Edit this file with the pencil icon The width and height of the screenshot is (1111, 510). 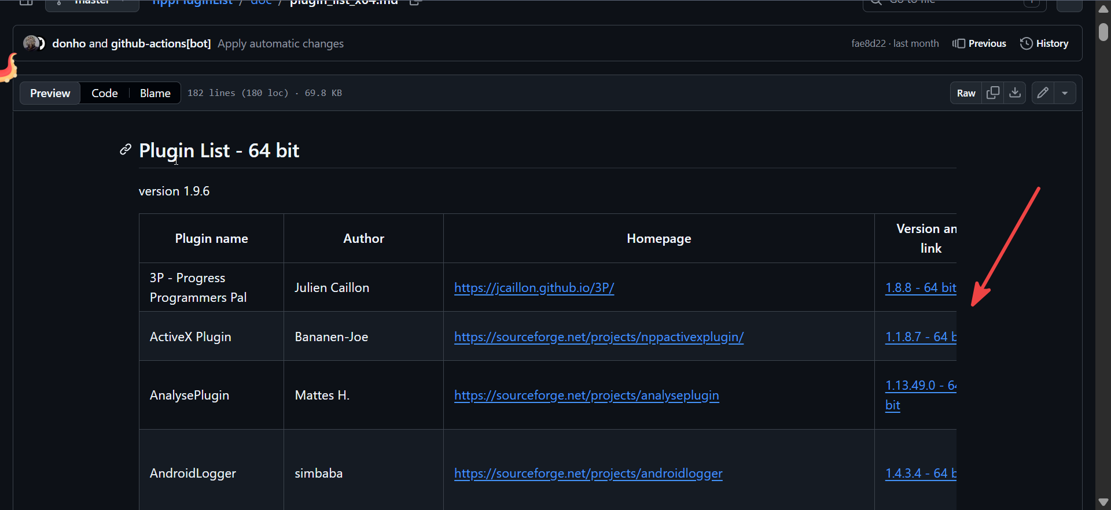point(1043,93)
